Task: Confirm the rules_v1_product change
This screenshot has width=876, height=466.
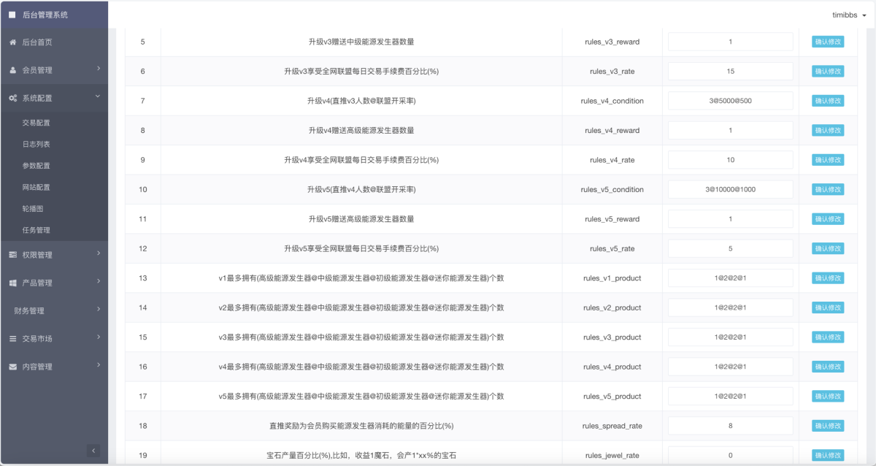Action: pyautogui.click(x=828, y=278)
